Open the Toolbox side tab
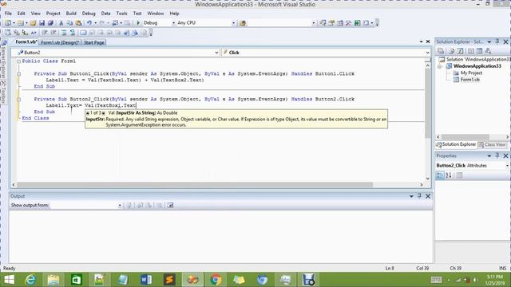 pyautogui.click(x=3, y=92)
